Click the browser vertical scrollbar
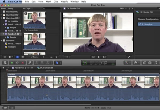The height and width of the screenshot is (110, 160). click(60, 17)
